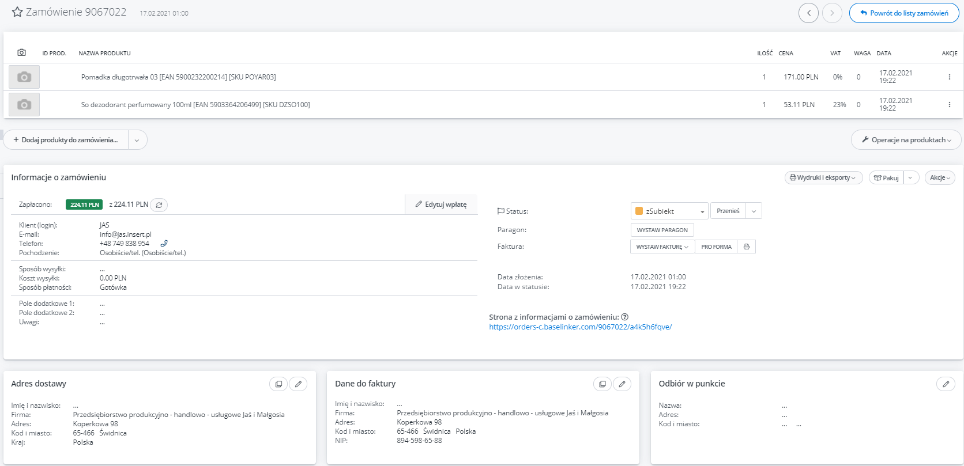Return to orders list button
The height and width of the screenshot is (466, 964).
904,13
